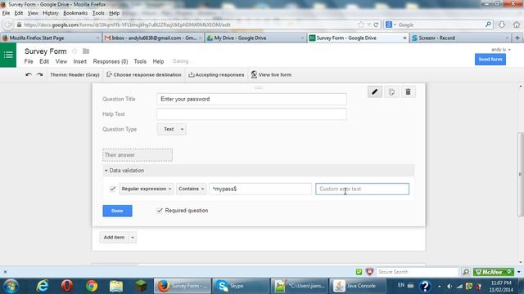Click the volume speaker icon in system tray

point(449,286)
